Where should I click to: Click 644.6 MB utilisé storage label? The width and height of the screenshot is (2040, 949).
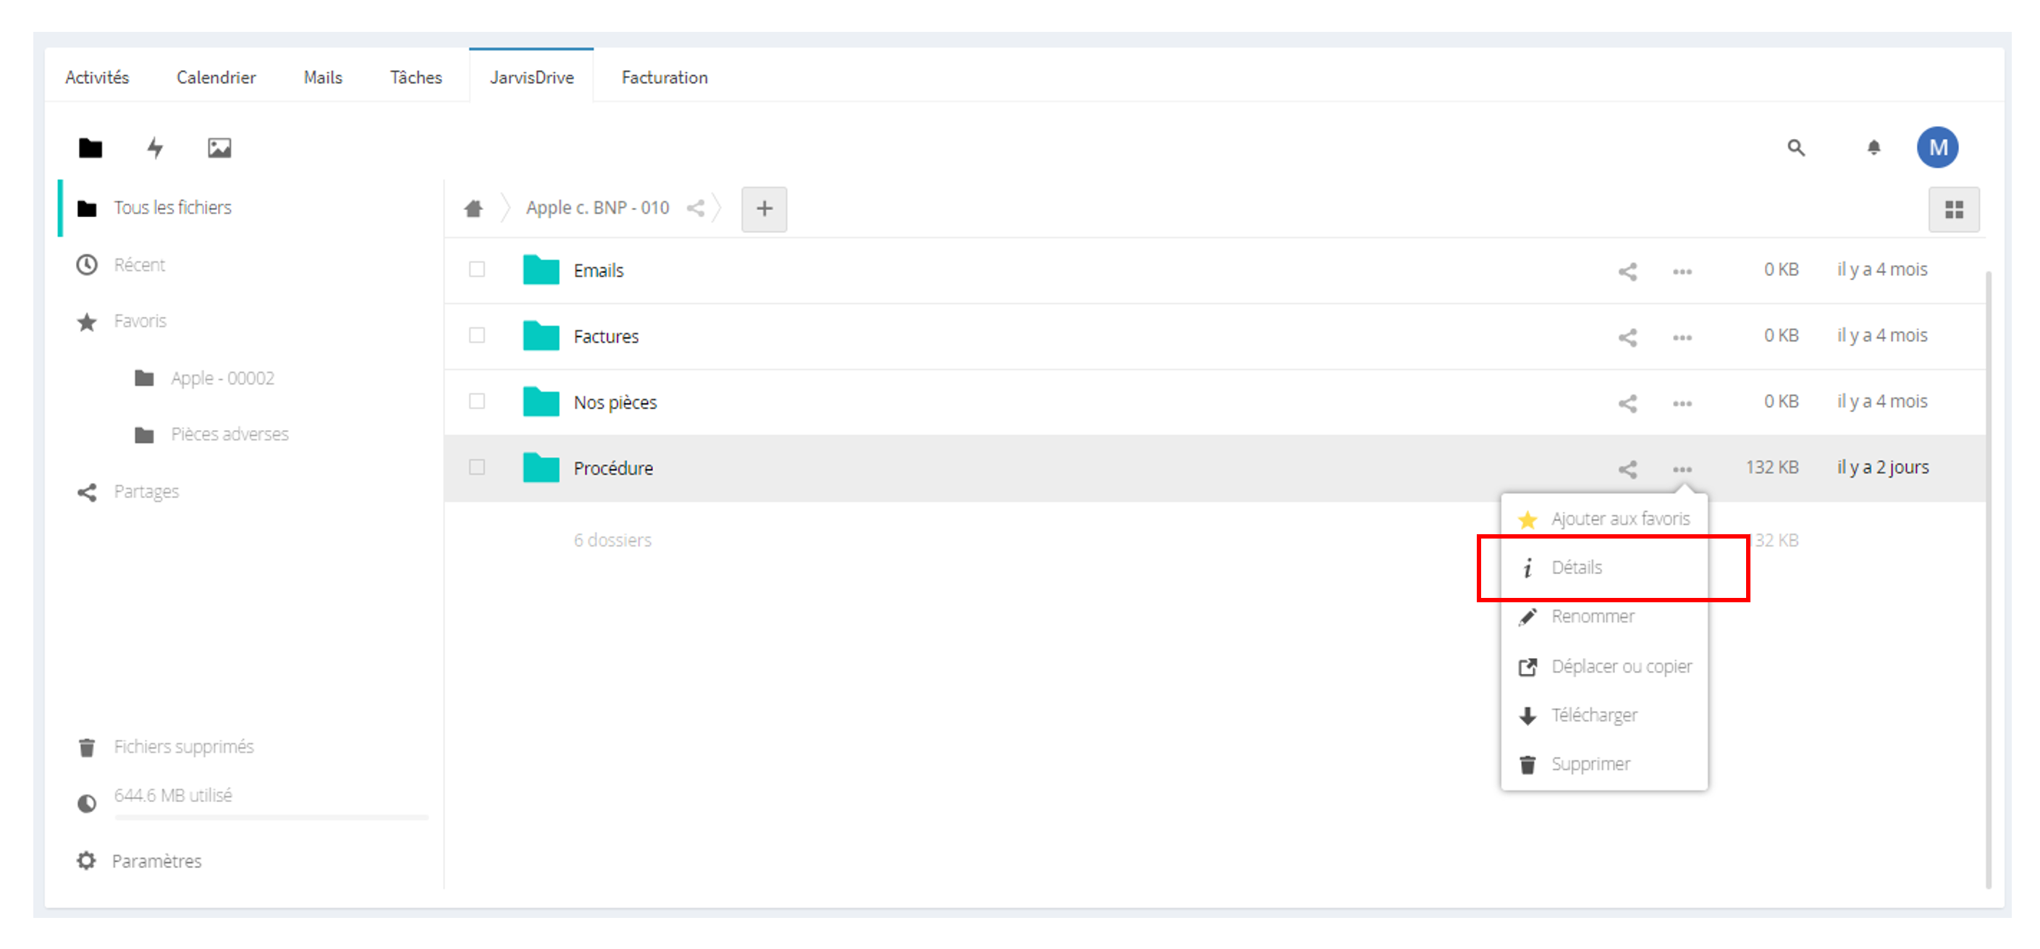pyautogui.click(x=172, y=796)
